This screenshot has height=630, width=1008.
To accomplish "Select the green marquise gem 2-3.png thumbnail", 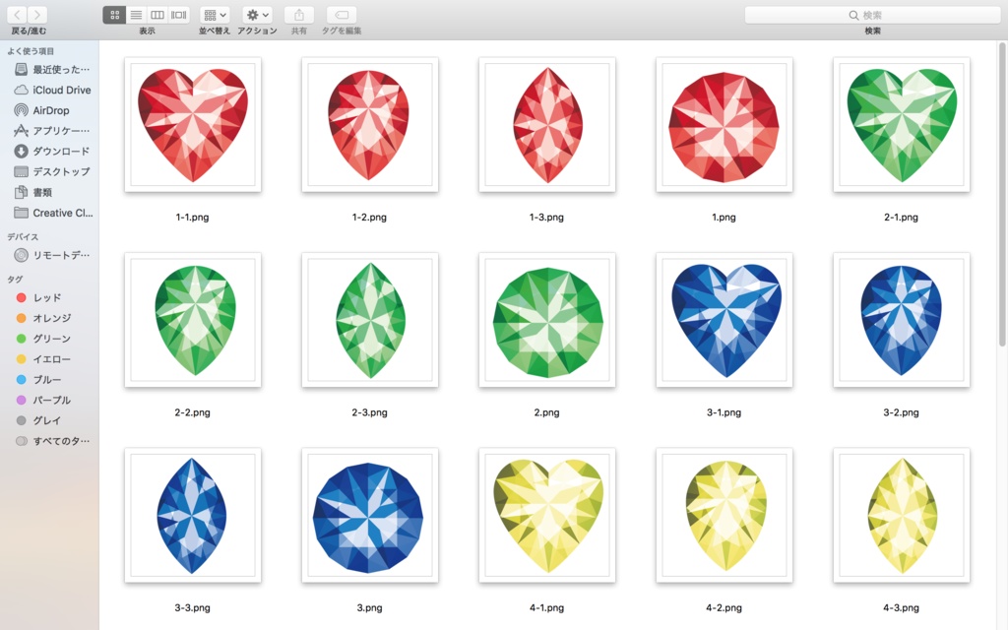I will (x=370, y=320).
